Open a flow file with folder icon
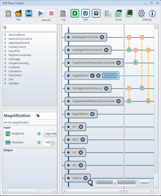Image resolution: width=161 pixels, height=196 pixels. point(18,13)
